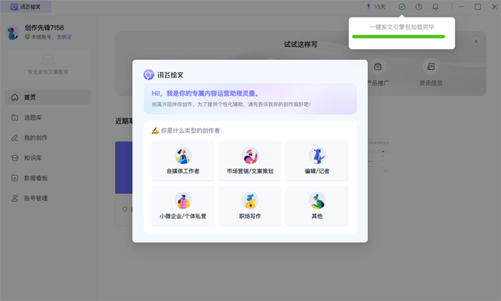Select 其他 creator type card
Screen dimensions: 501x301
pos(317,206)
